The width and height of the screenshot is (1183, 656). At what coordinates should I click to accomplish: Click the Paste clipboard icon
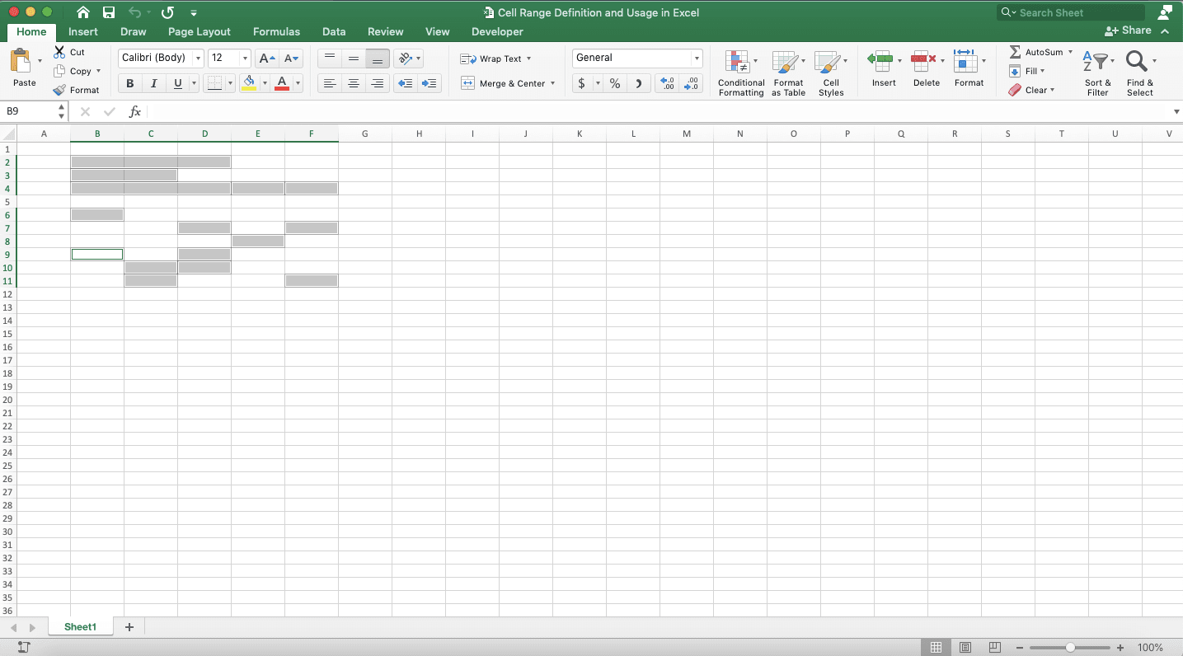point(21,63)
